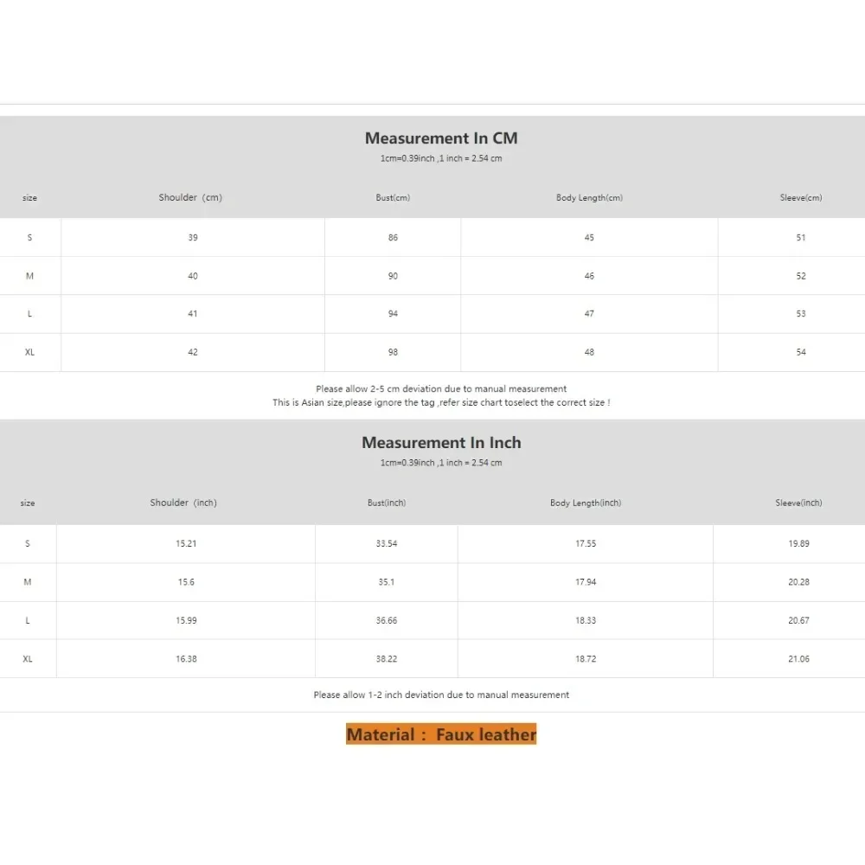Click the Body Length(cm) column header
The height and width of the screenshot is (865, 865).
point(589,198)
